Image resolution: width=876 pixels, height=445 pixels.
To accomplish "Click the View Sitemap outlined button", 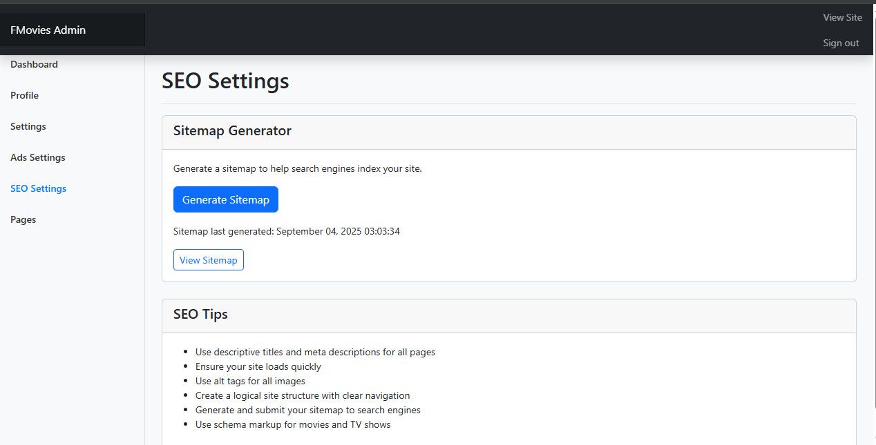I will pos(208,260).
